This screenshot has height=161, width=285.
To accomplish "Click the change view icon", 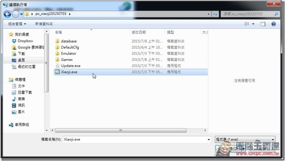I will coord(247,24).
